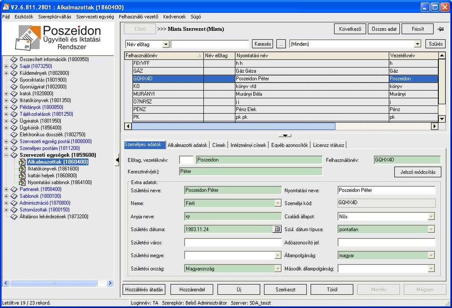The width and height of the screenshot is (452, 308).
Task: Open the Neme dropdown
Action: click(278, 203)
